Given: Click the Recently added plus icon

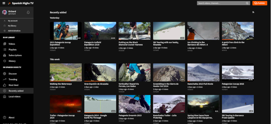Looking at the screenshot, I should (5, 91).
